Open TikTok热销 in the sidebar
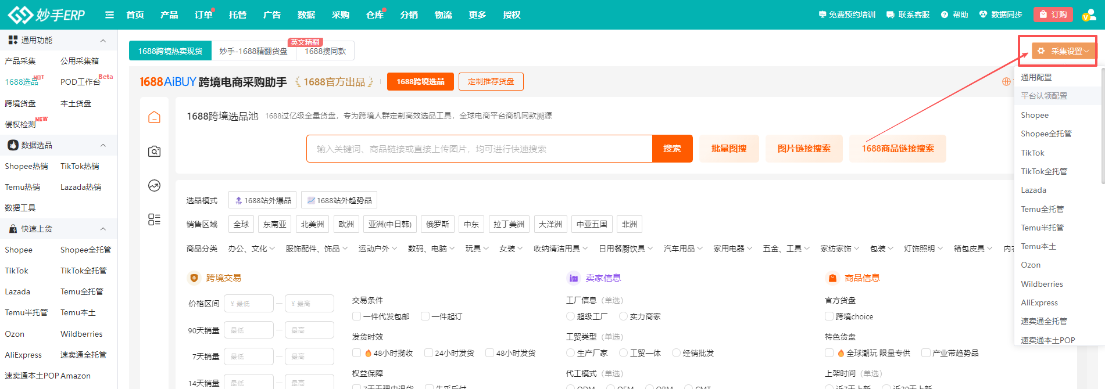This screenshot has height=389, width=1105. coord(80,166)
